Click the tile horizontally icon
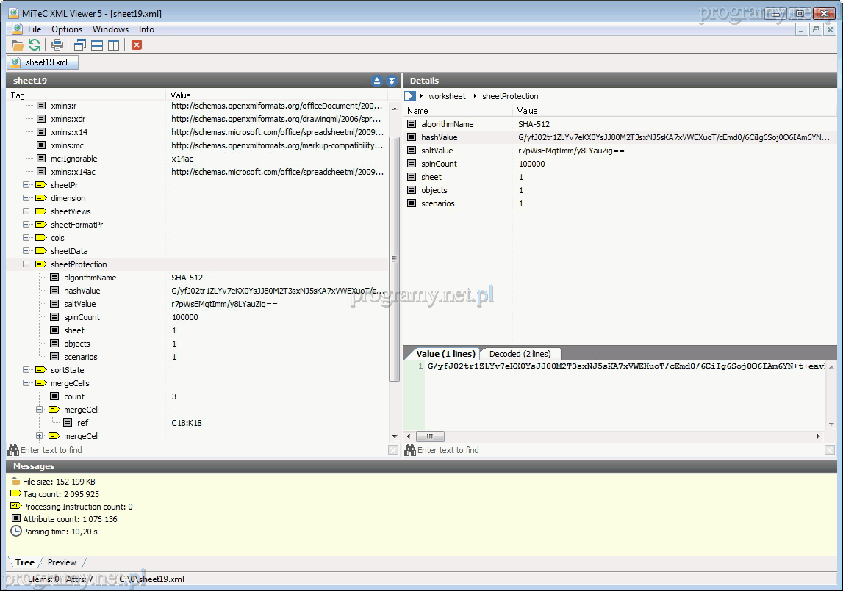 coord(97,46)
